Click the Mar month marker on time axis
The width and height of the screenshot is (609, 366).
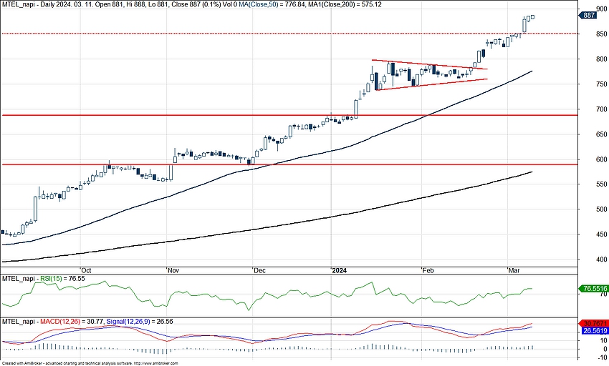[x=515, y=271]
